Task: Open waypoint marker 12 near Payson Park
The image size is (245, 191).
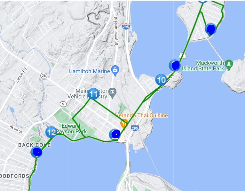Action: pos(51,132)
